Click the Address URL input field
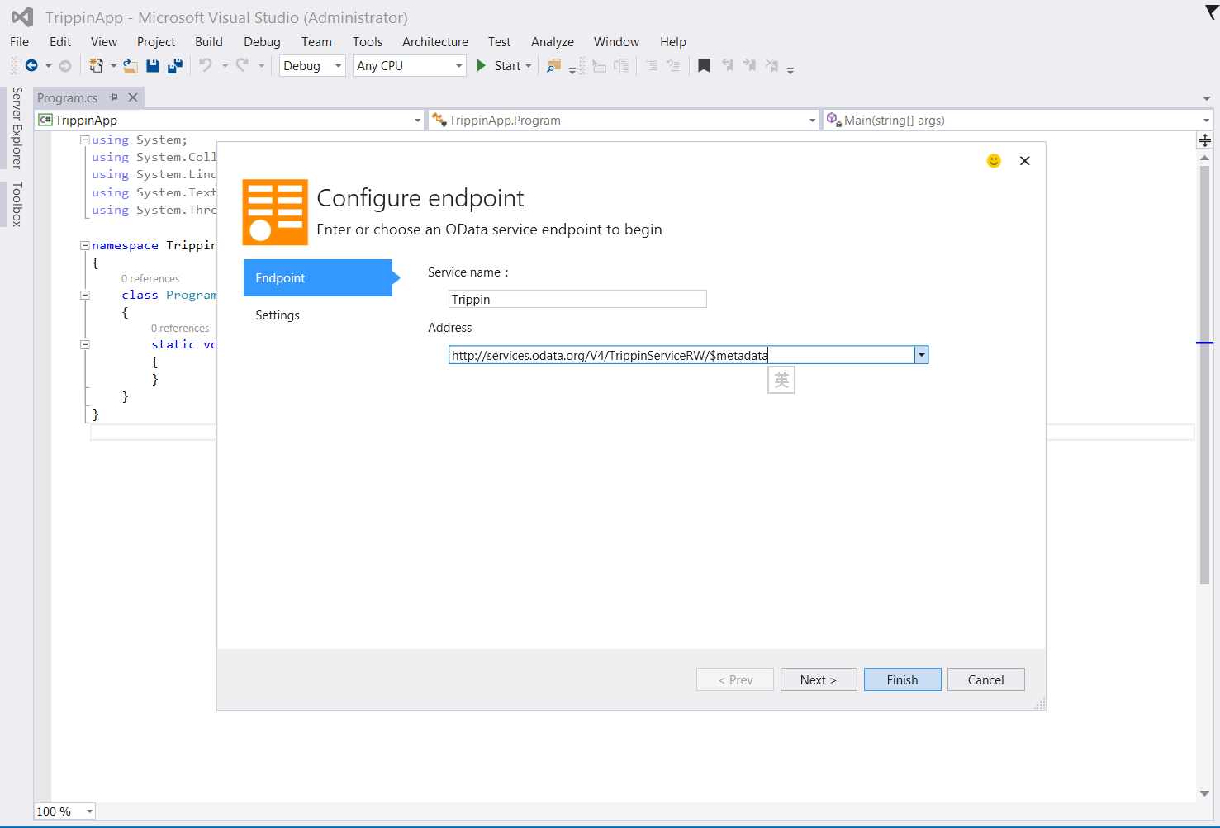This screenshot has width=1220, height=828. coord(682,355)
